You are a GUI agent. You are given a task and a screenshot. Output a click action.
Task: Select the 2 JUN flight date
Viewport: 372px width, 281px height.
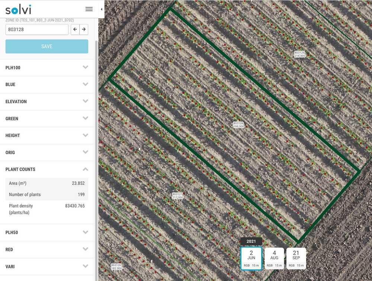(x=251, y=258)
